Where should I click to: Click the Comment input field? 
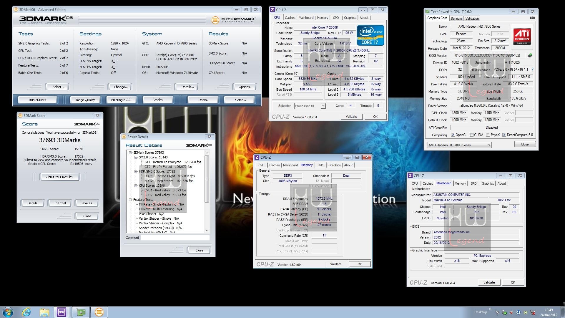175,238
